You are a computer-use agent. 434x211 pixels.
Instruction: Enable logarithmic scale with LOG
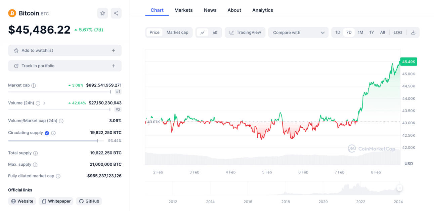pyautogui.click(x=398, y=32)
